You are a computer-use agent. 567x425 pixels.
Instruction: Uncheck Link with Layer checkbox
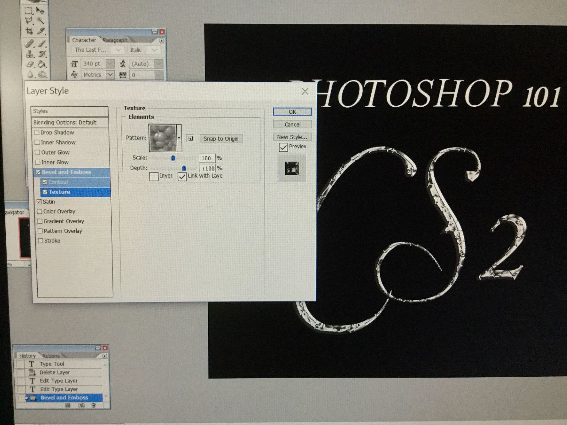click(x=182, y=176)
